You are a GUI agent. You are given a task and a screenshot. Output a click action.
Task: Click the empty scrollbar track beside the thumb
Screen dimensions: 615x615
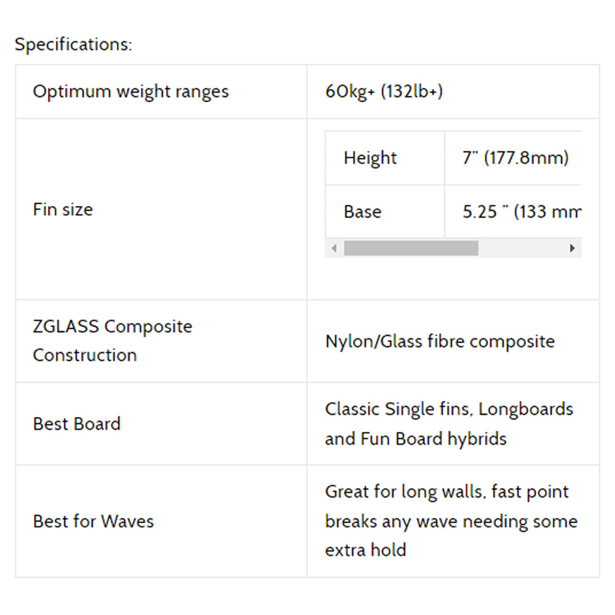coord(521,248)
